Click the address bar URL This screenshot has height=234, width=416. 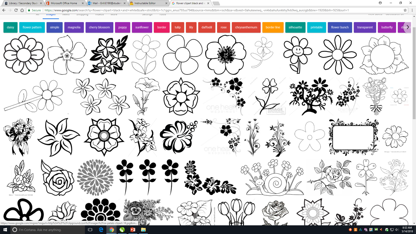(197, 10)
